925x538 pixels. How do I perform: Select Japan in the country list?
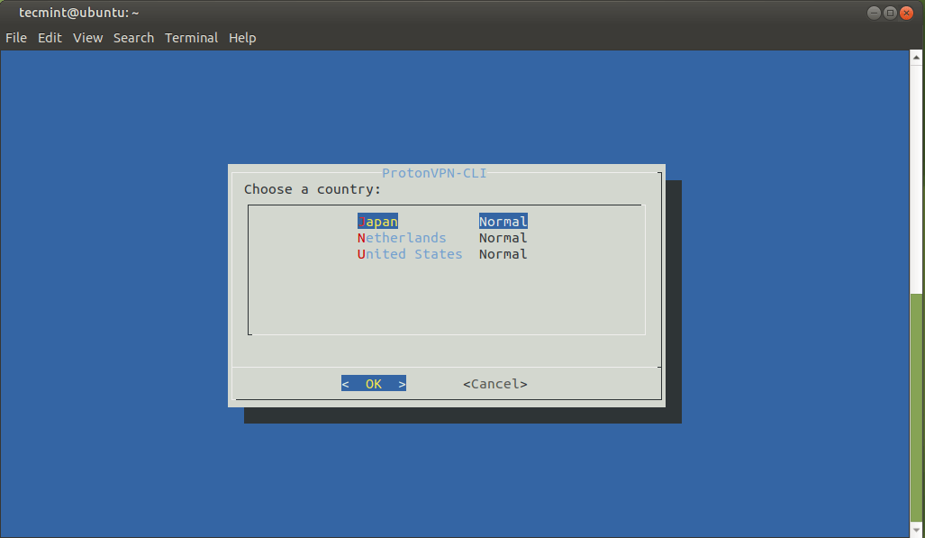pyautogui.click(x=377, y=222)
